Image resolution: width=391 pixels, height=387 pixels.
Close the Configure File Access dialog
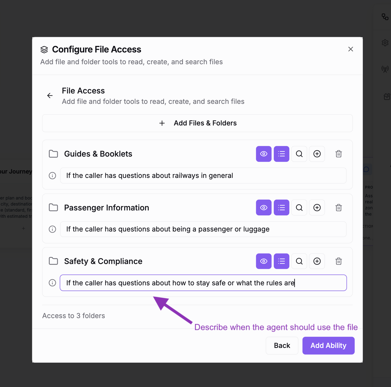click(351, 49)
